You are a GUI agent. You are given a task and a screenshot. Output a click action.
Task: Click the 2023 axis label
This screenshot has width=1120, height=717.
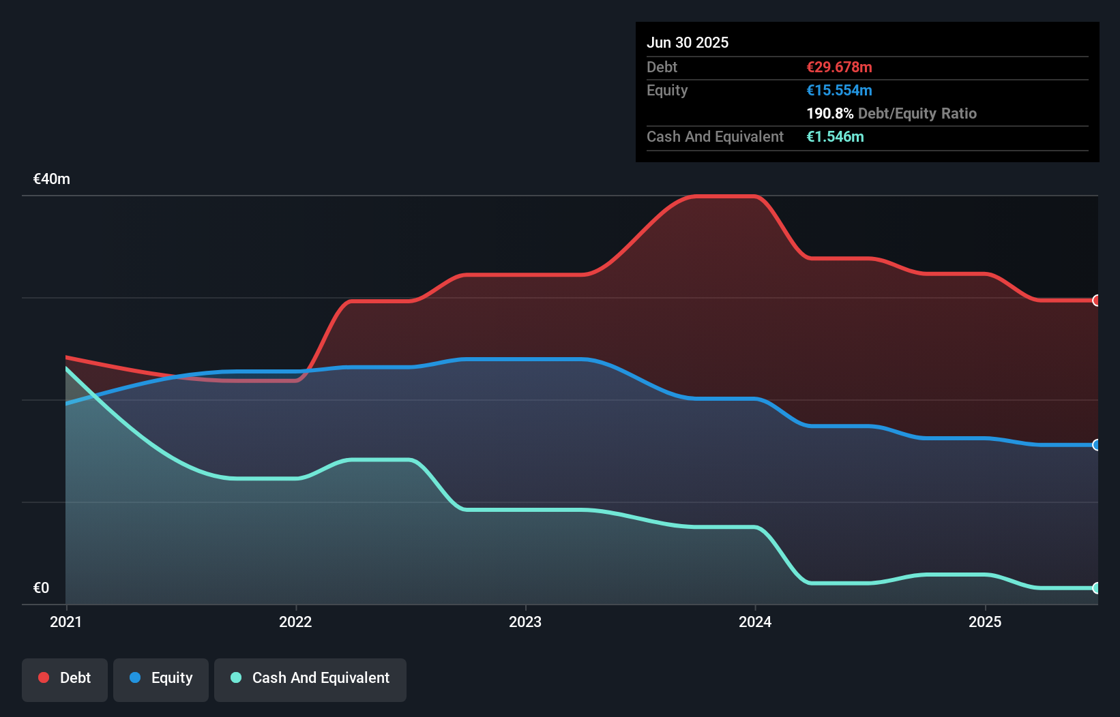pyautogui.click(x=525, y=622)
